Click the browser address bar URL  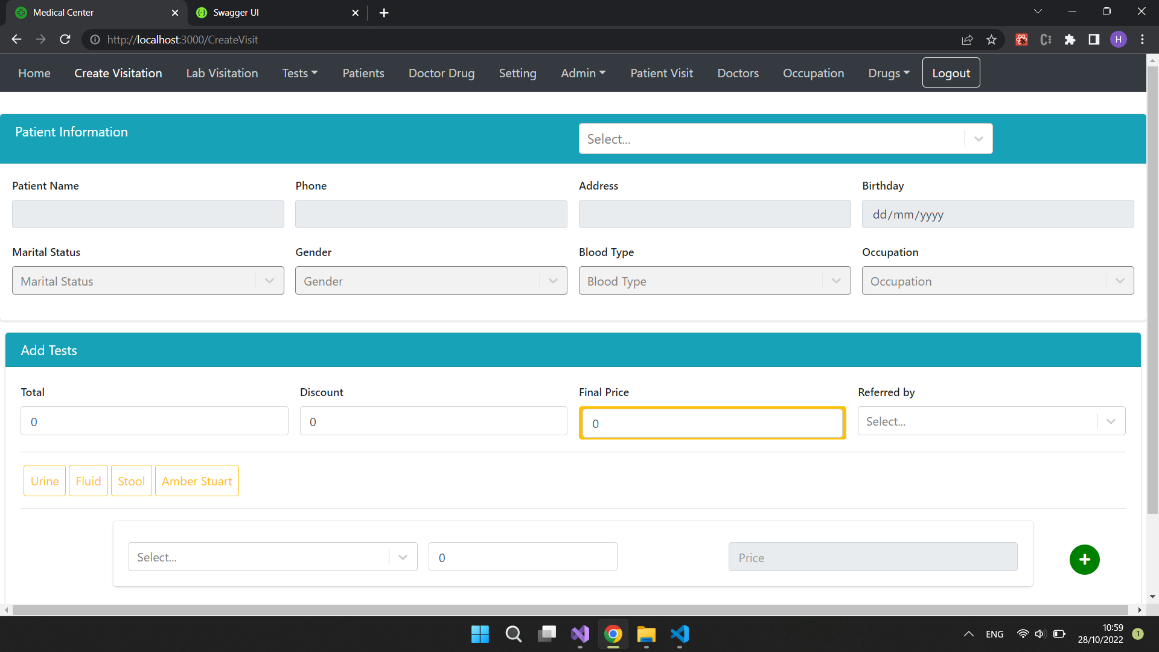[x=182, y=39]
